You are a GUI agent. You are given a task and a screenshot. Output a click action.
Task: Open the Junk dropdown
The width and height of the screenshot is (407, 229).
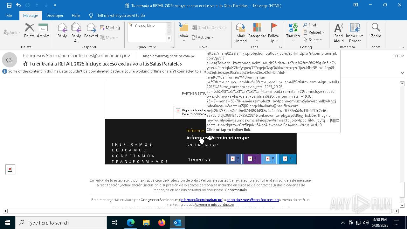(12, 32)
